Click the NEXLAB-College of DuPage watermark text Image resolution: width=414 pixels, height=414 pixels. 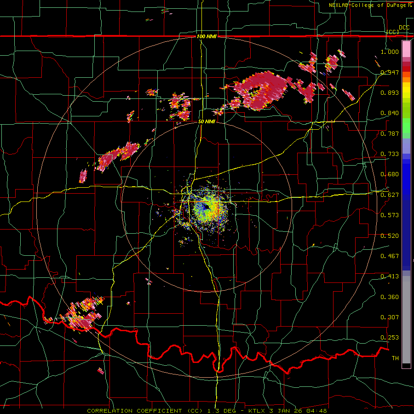[x=367, y=5]
